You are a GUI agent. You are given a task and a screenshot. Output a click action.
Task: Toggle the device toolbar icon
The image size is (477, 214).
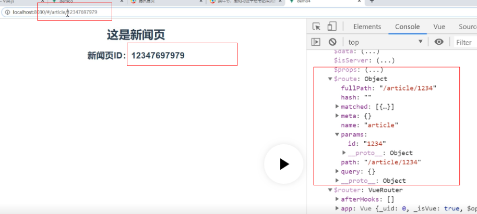(x=331, y=27)
